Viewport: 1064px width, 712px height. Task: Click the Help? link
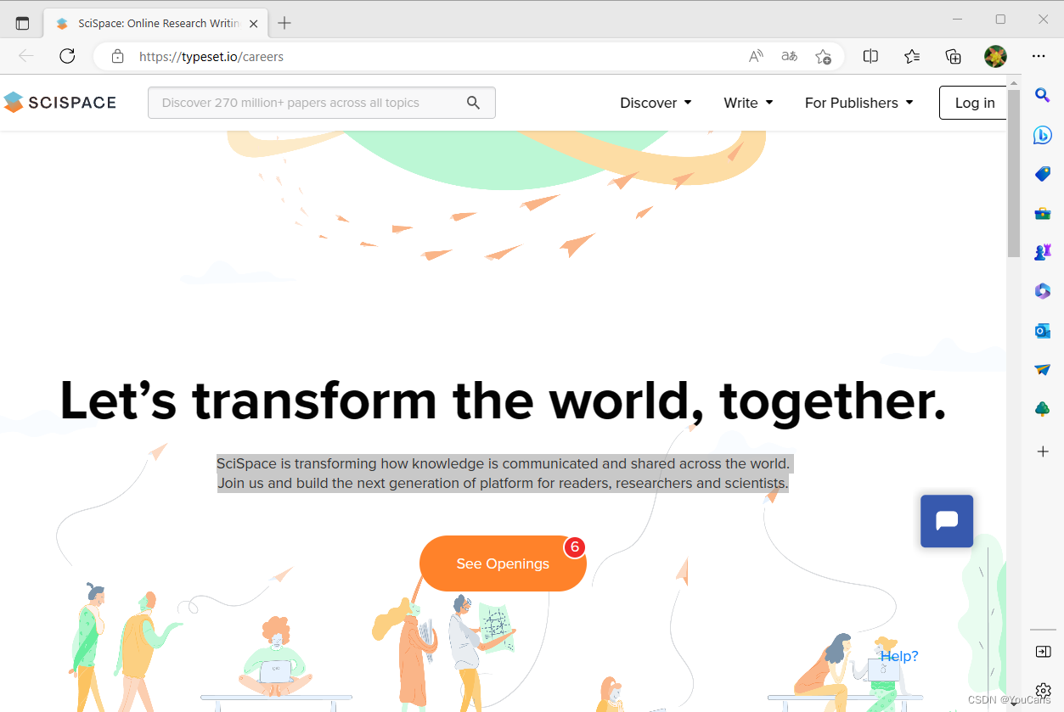click(x=899, y=656)
